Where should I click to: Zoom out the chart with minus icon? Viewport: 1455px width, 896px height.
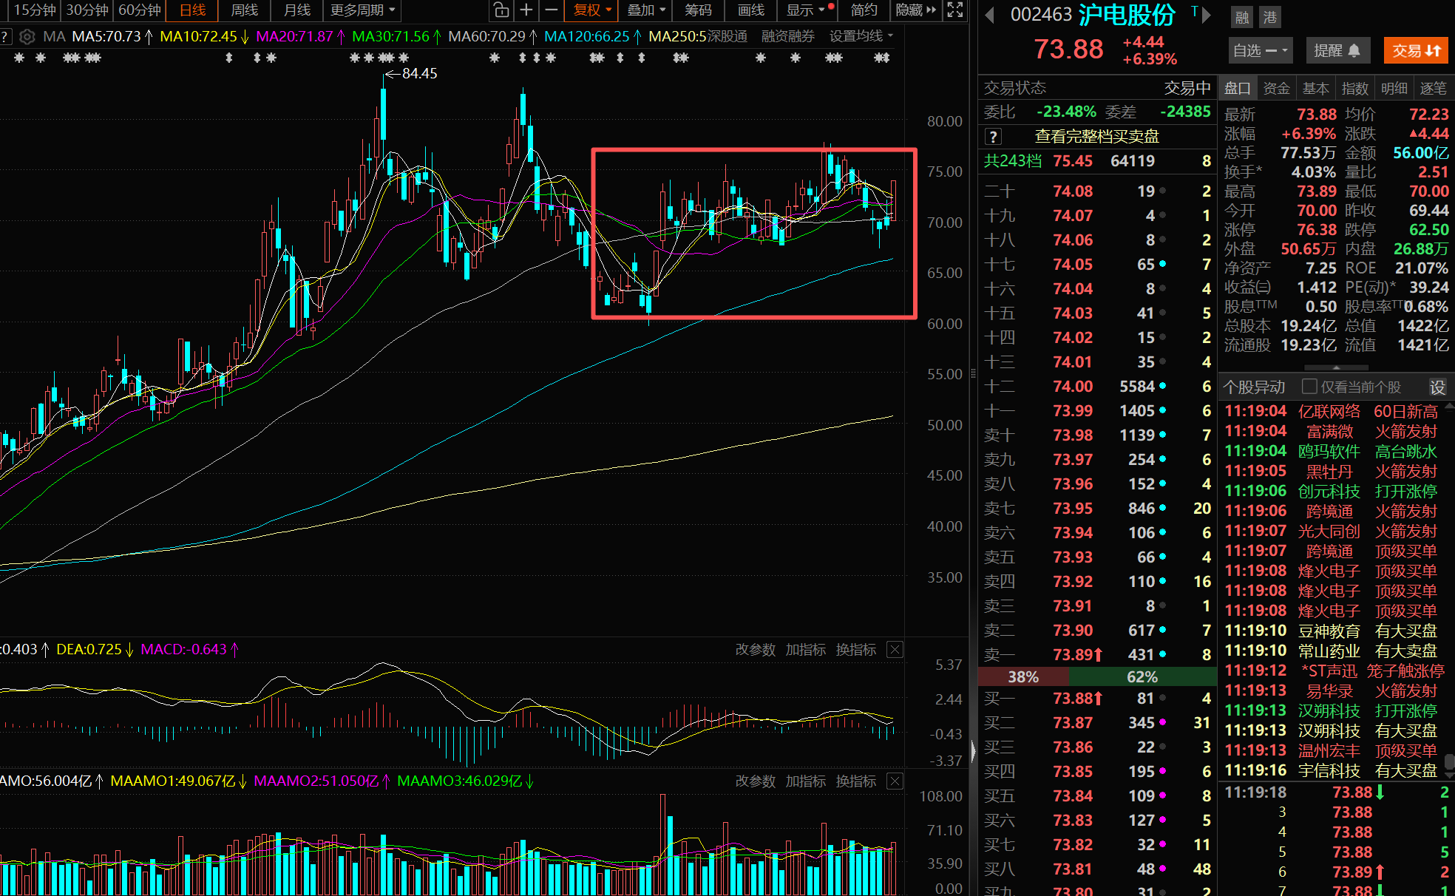552,10
